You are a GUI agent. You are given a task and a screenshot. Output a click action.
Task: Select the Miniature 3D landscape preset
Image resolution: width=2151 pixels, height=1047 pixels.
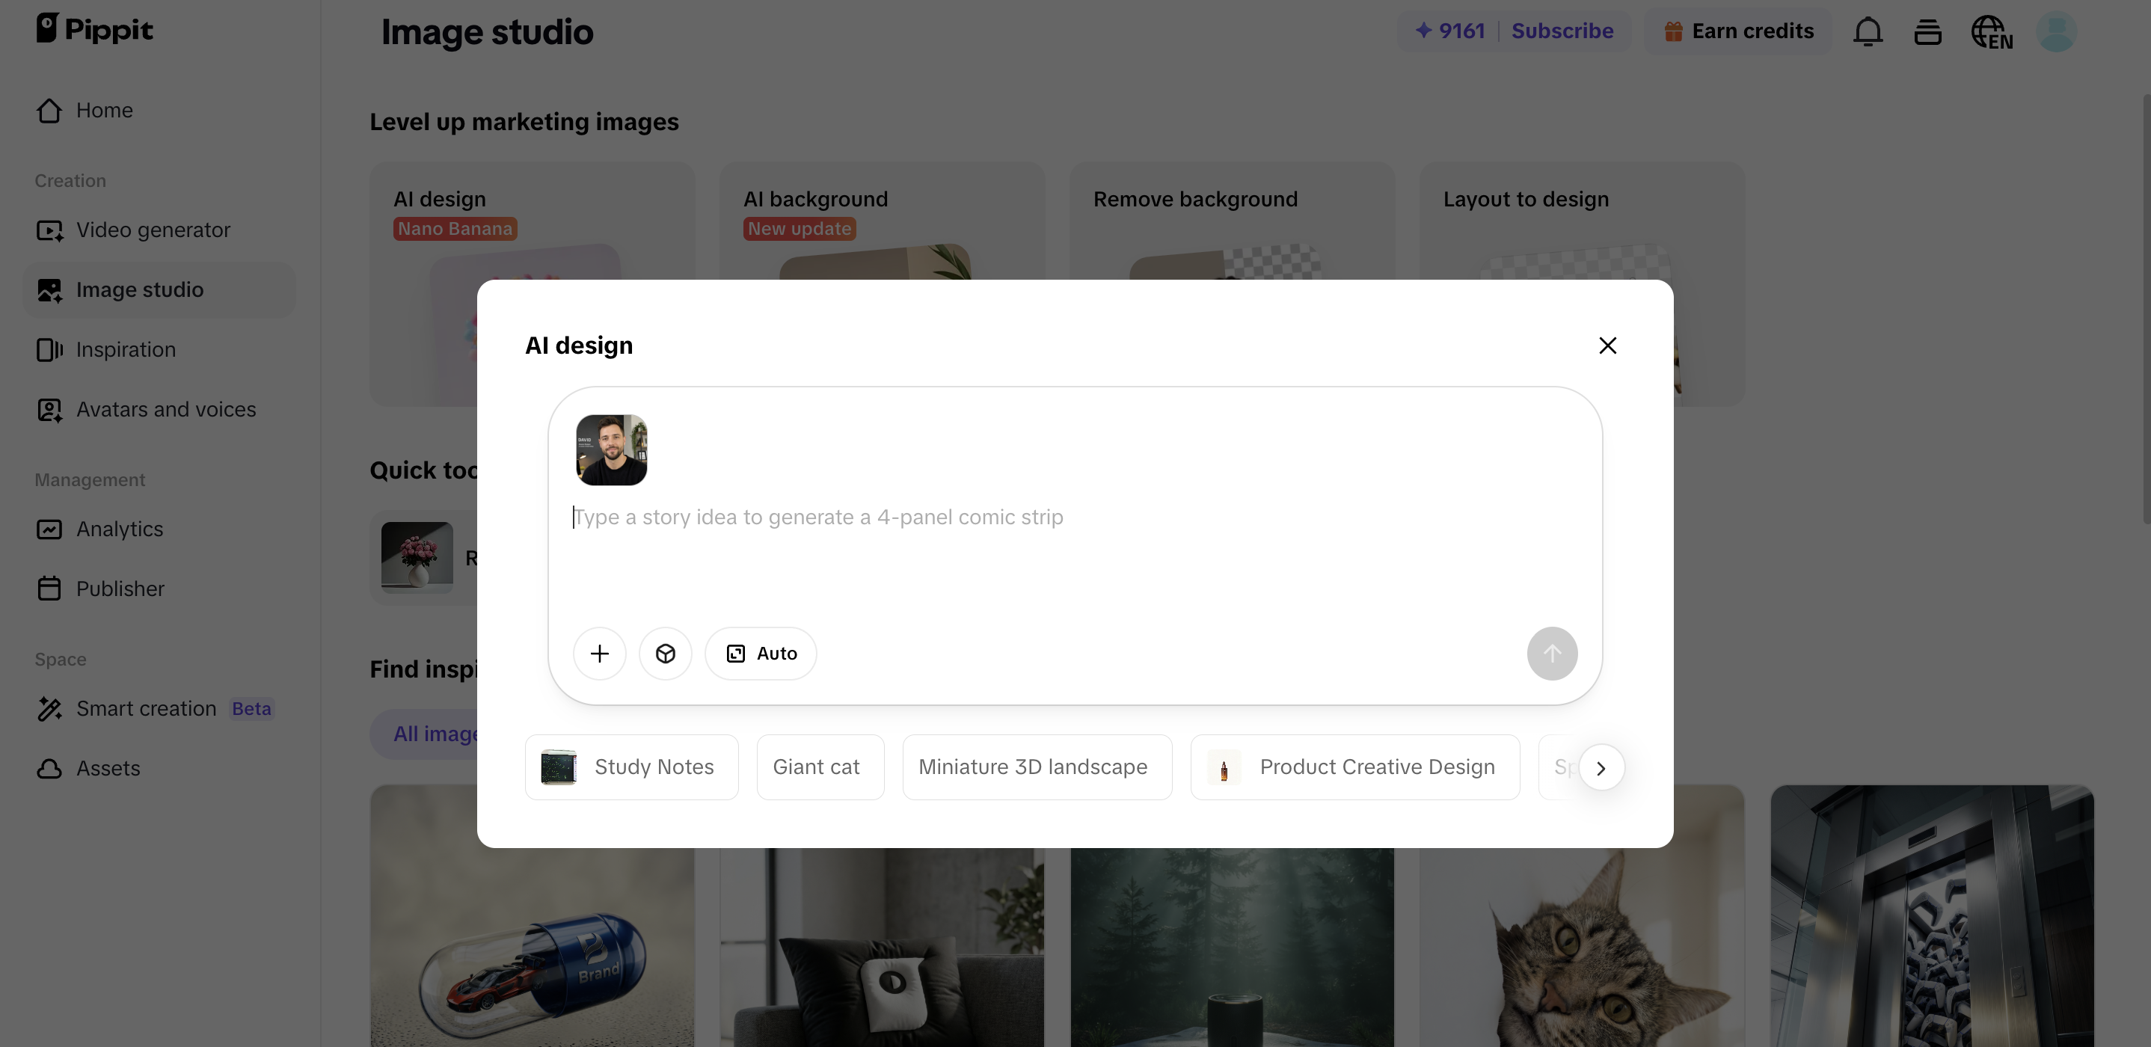[x=1037, y=767]
